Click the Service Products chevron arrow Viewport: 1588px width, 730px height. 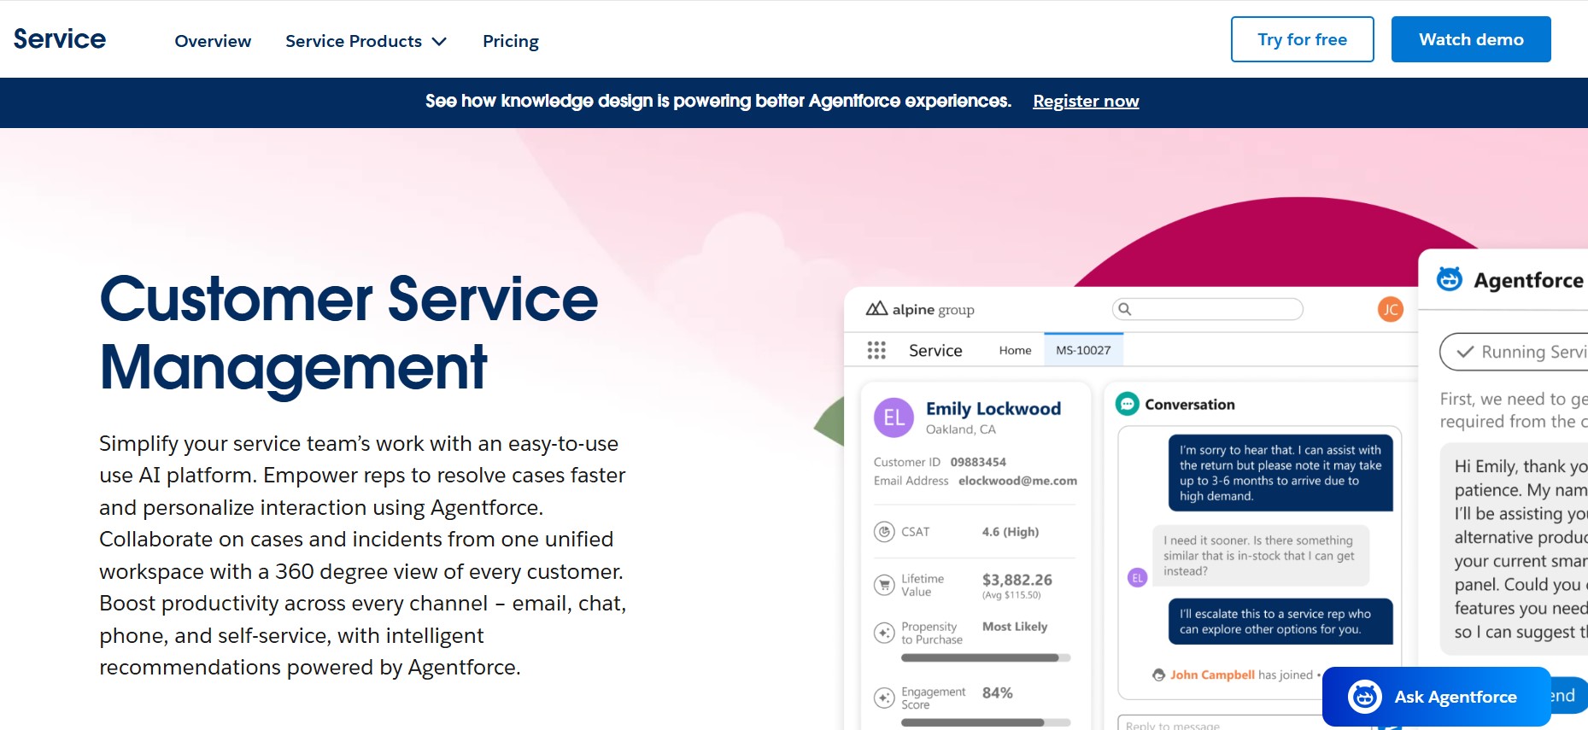439,41
